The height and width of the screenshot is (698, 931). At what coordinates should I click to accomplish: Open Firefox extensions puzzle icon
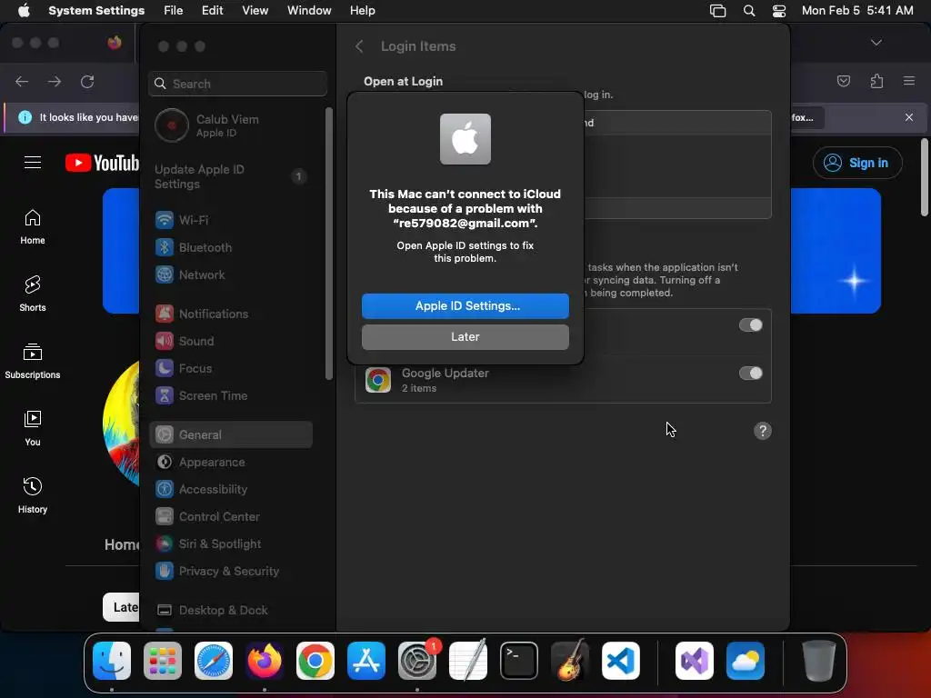876,81
